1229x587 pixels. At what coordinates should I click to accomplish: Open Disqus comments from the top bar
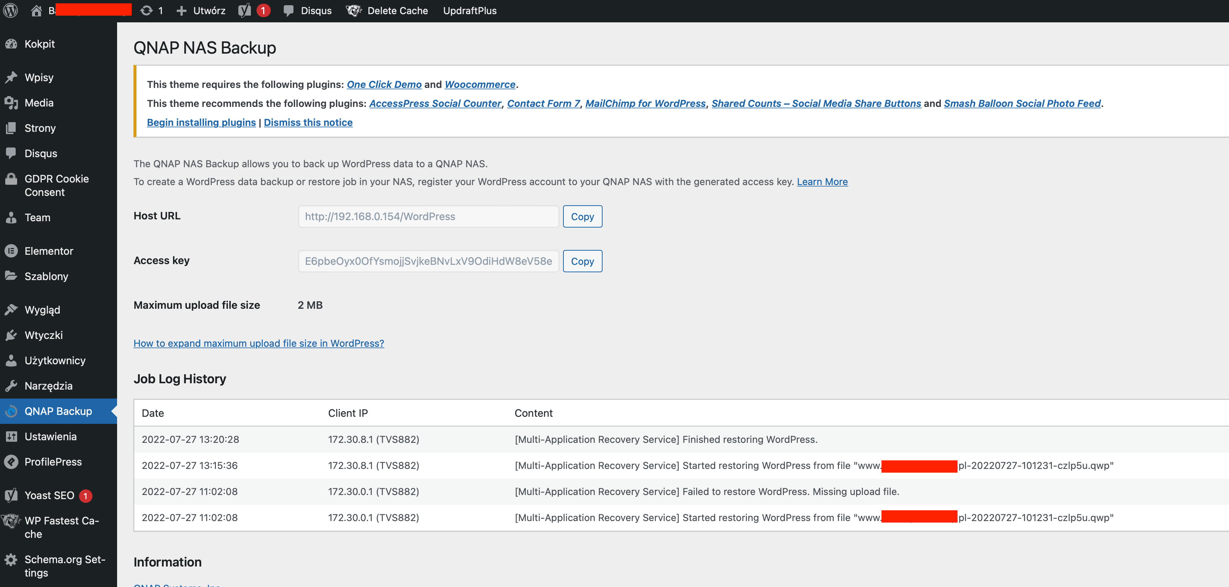coord(307,10)
